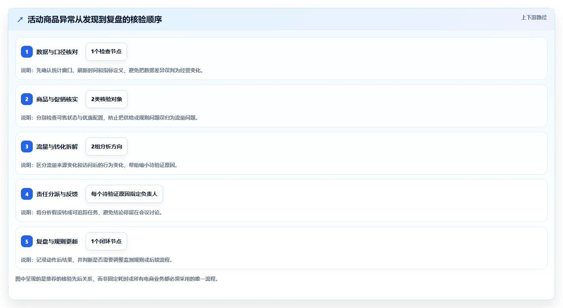The width and height of the screenshot is (563, 308).
Task: Click the description starting 区分流量来源变化
Action: 99,165
